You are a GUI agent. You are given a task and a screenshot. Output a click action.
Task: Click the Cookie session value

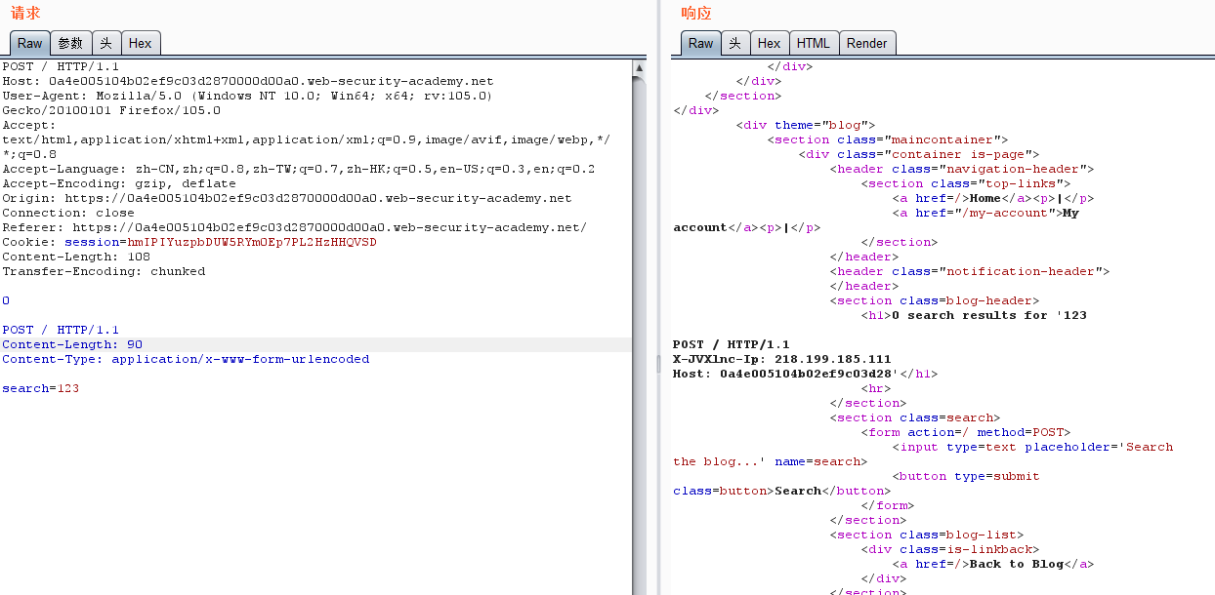(x=252, y=242)
